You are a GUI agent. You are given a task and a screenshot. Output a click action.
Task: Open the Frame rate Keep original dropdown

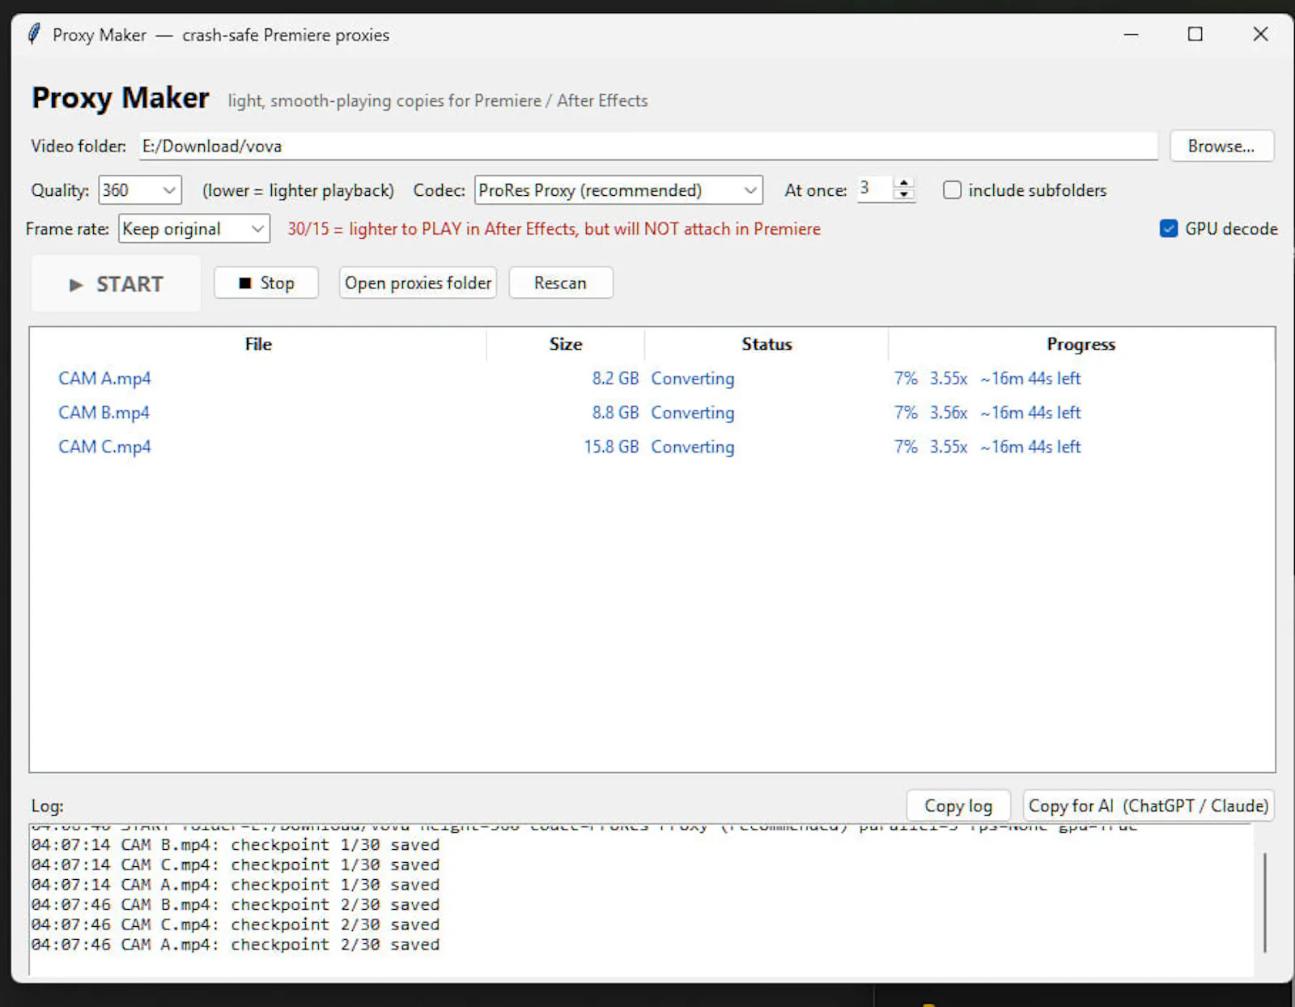tap(194, 228)
